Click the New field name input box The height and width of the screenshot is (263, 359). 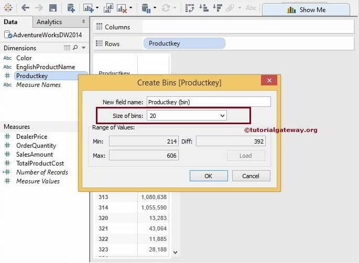point(209,102)
